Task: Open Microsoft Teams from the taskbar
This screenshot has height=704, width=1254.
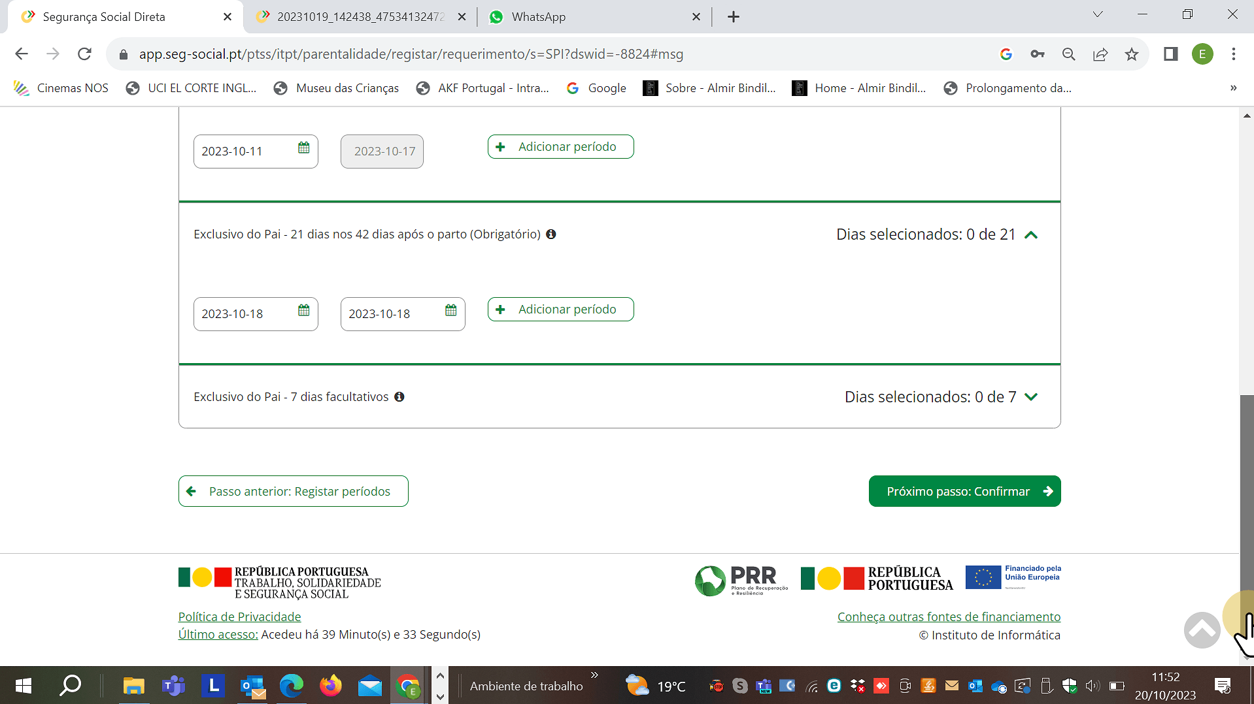Action: pos(173,686)
